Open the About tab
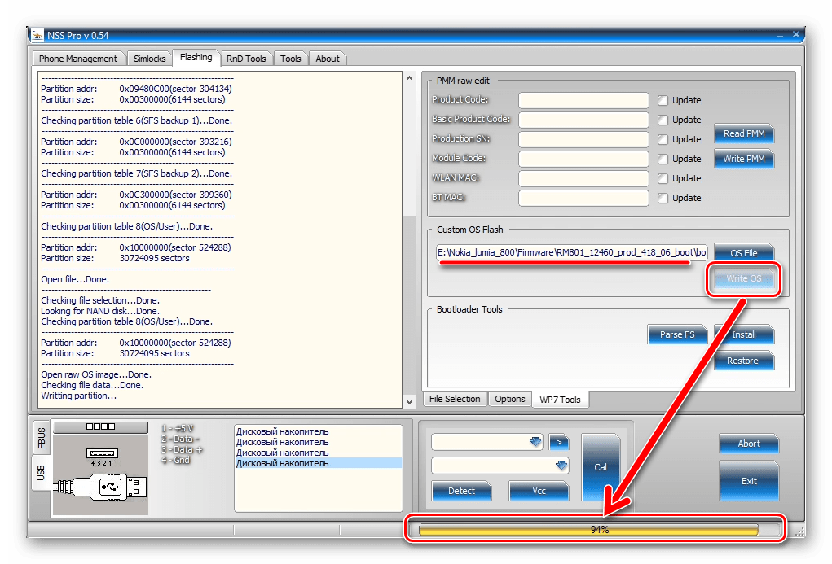832x564 pixels. 328,59
